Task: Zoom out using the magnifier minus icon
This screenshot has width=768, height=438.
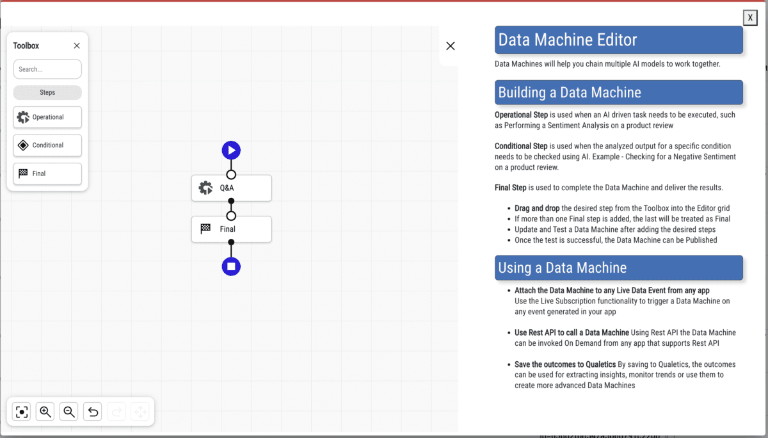Action: [68, 412]
